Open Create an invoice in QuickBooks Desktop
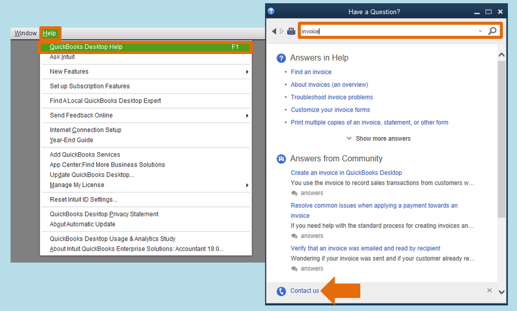The height and width of the screenshot is (311, 517). tap(346, 172)
